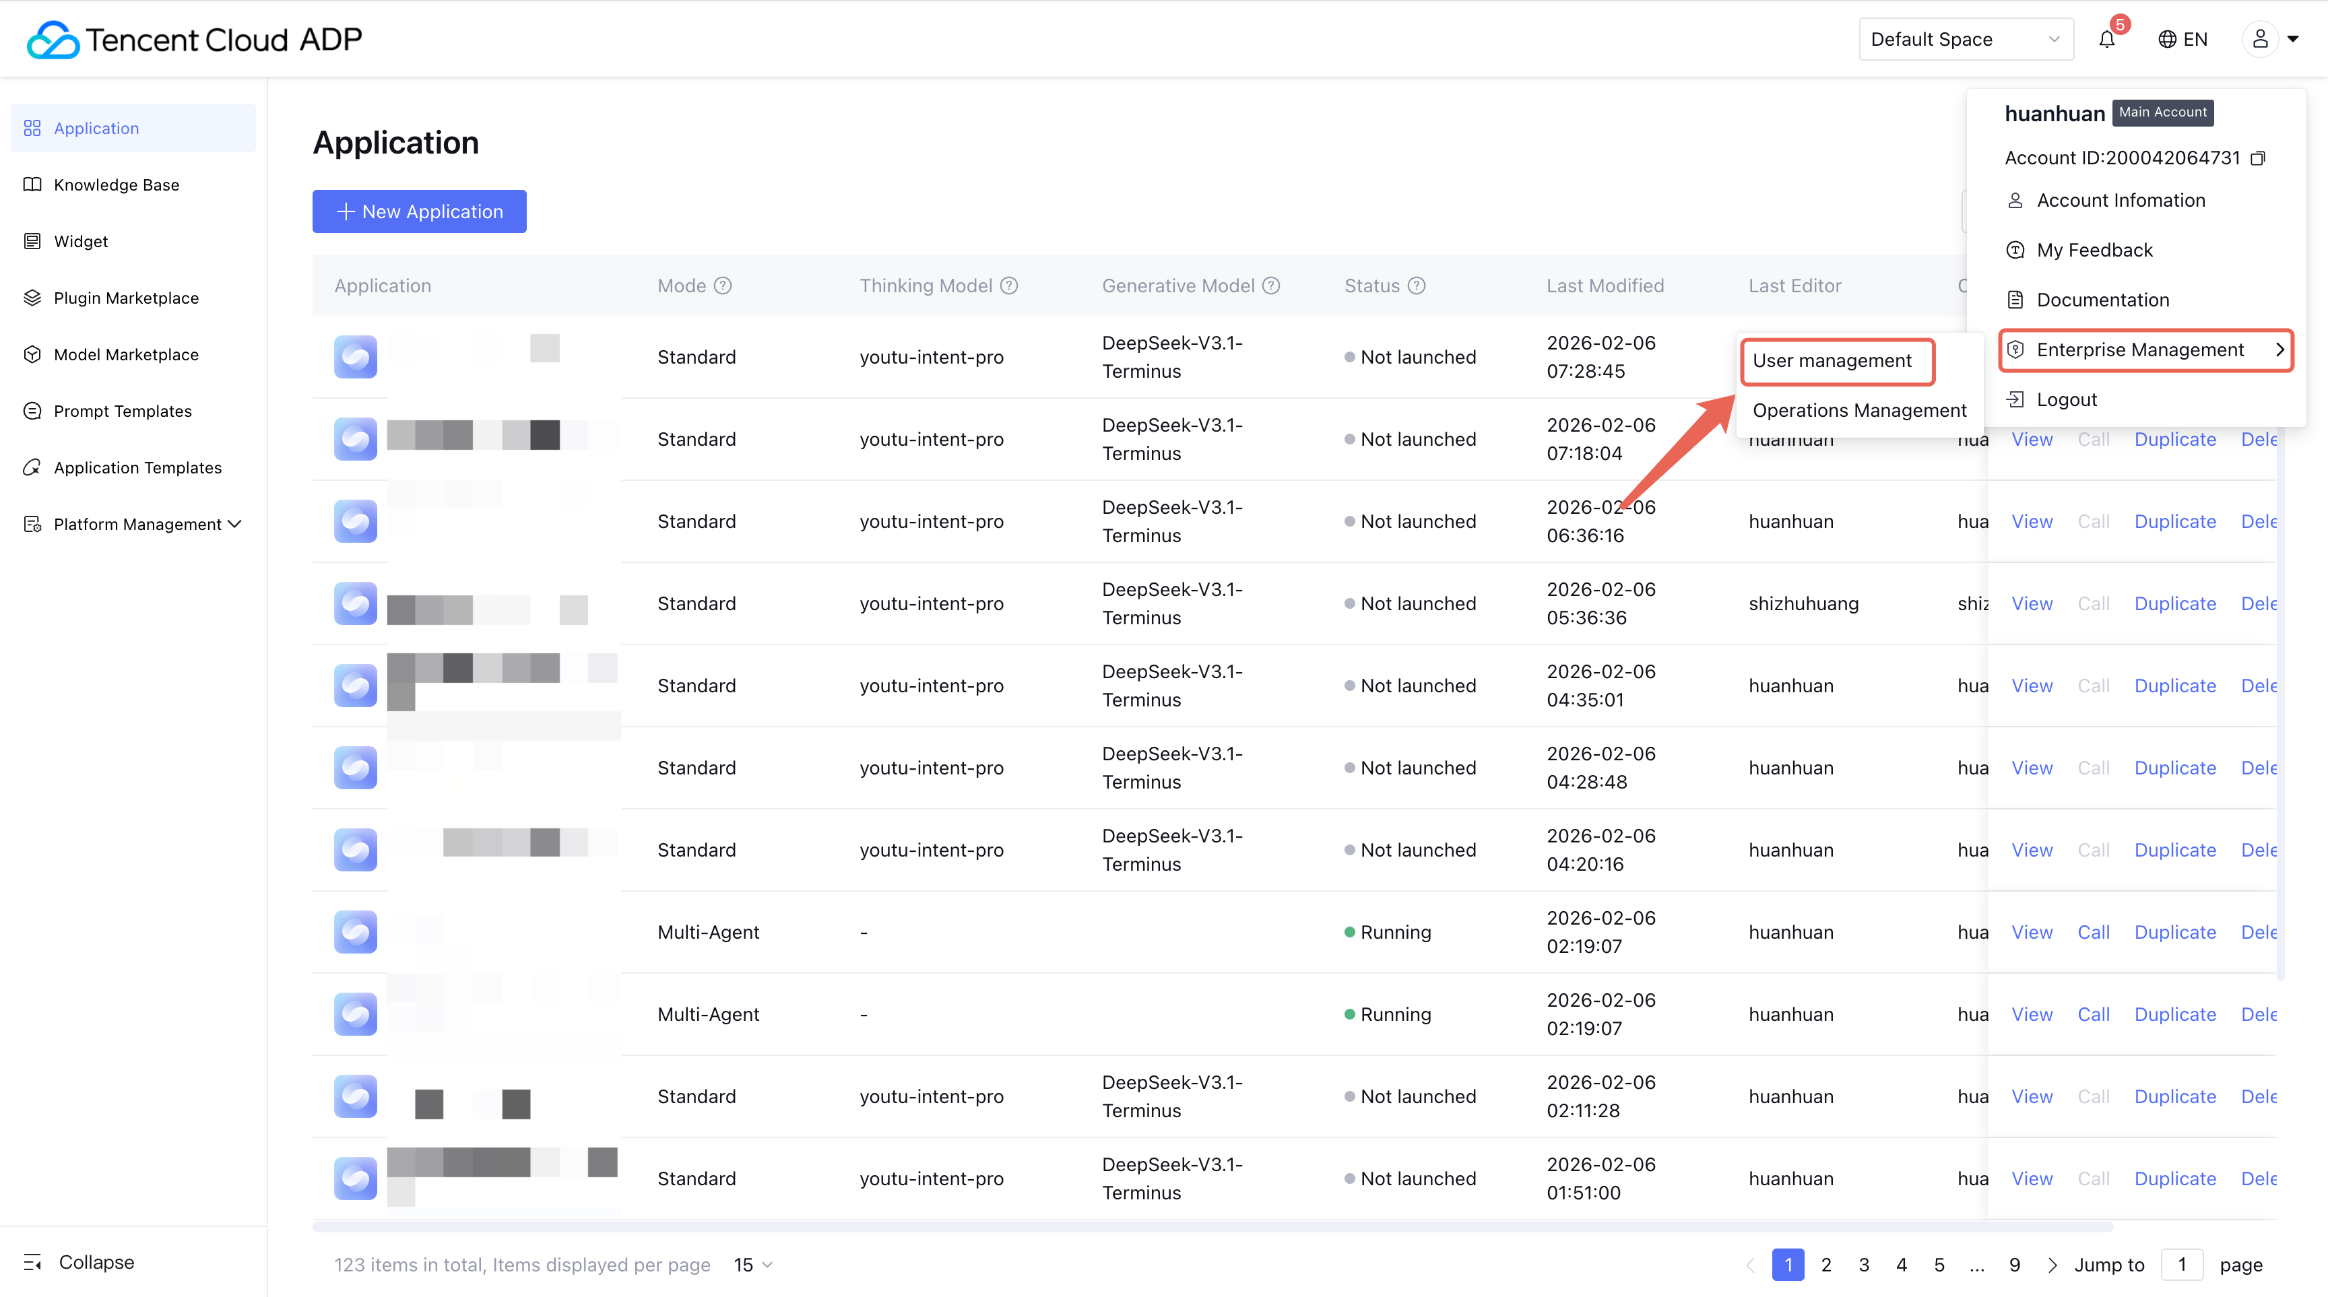Image resolution: width=2328 pixels, height=1297 pixels.
Task: Click the Thinking Model info icon
Action: point(1008,286)
